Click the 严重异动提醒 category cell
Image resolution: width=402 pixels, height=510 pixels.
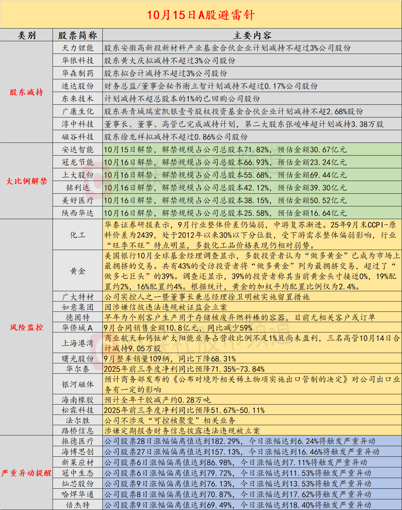point(26,473)
